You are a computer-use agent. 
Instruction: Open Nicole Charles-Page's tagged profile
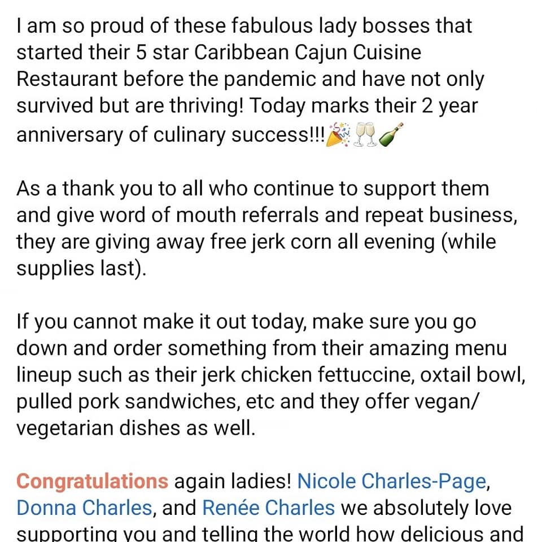392,482
